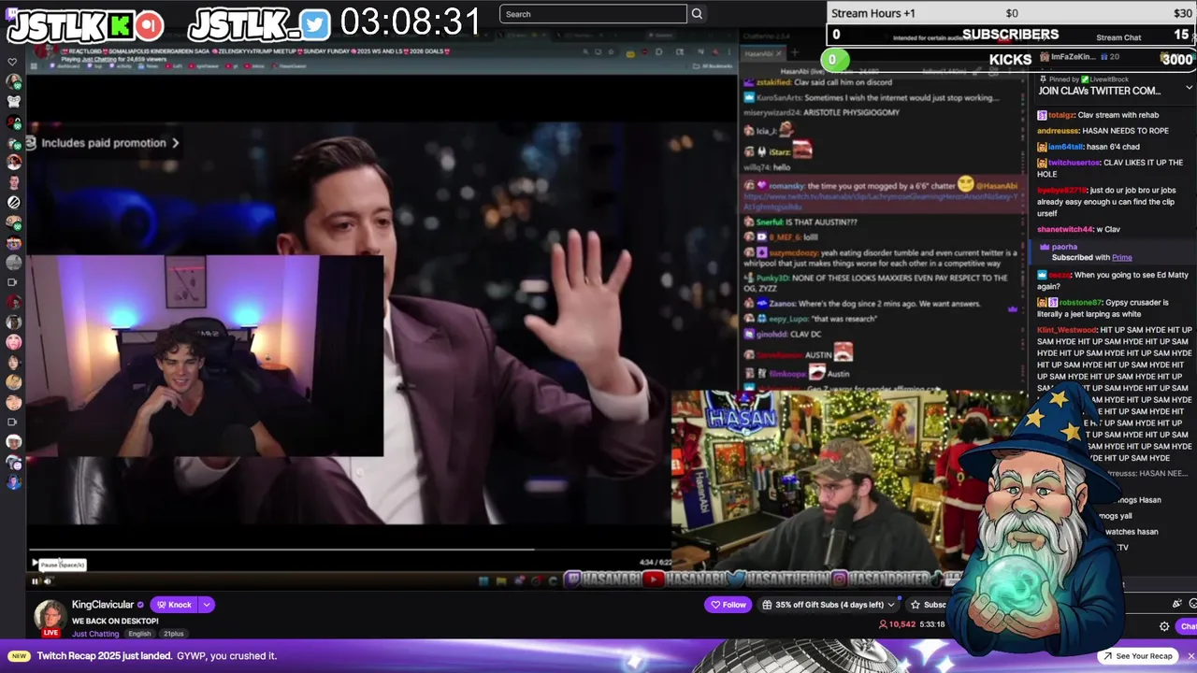Open the See Your Recap link
The width and height of the screenshot is (1197, 673).
point(1136,656)
